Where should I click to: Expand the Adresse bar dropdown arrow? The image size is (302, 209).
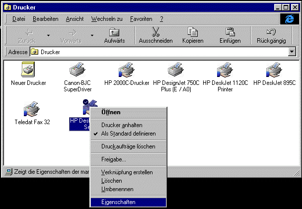pos(292,52)
